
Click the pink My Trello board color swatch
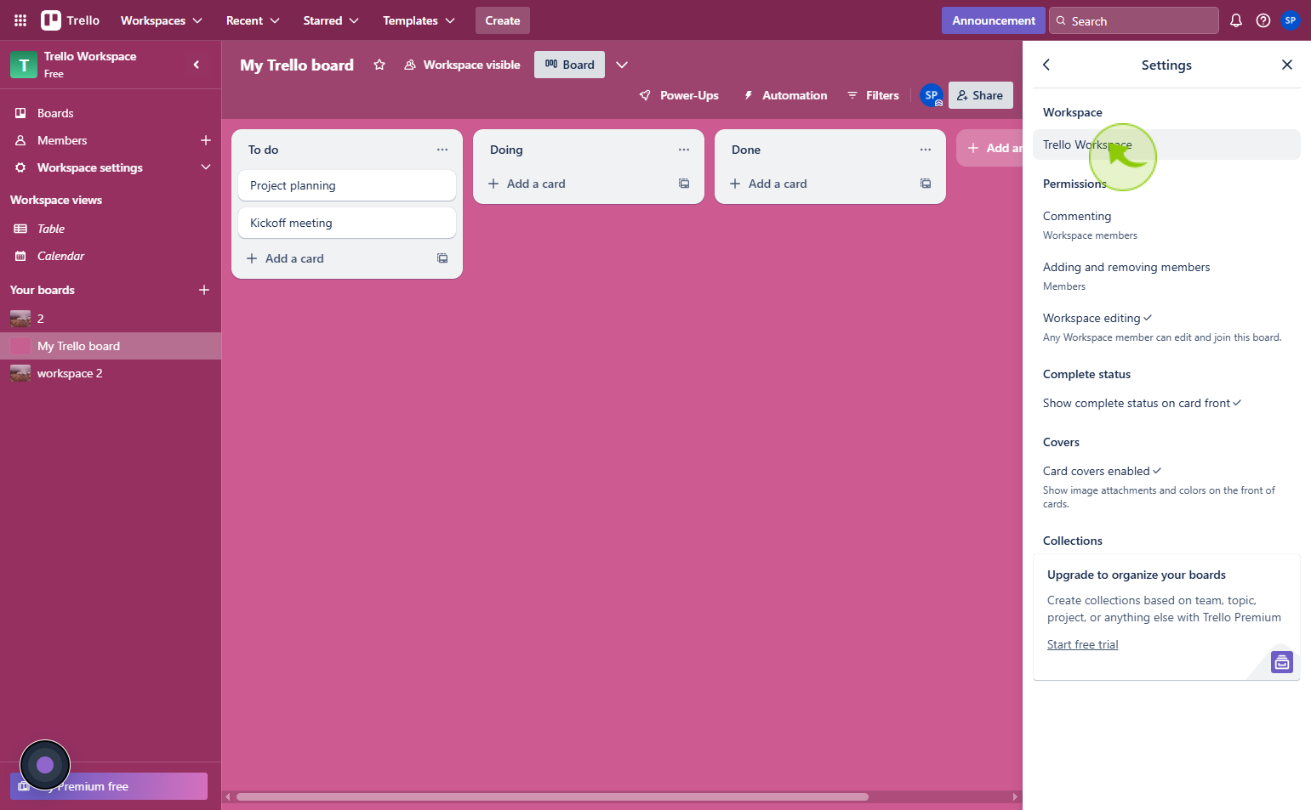coord(20,346)
